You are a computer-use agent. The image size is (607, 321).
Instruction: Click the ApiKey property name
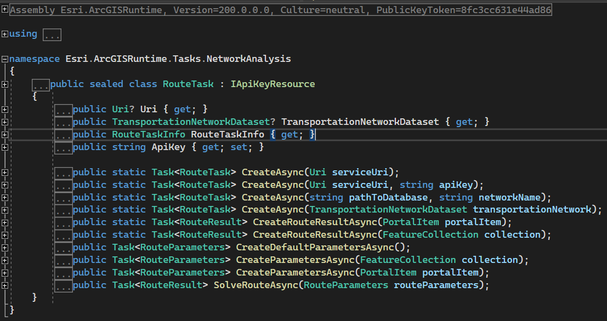tap(168, 147)
